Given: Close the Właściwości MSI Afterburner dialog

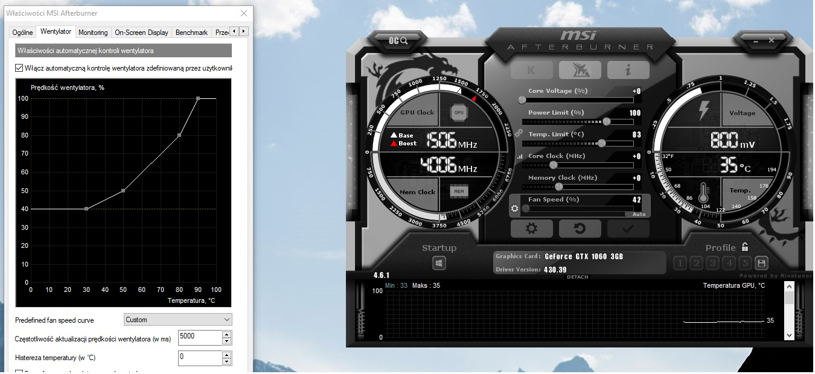Looking at the screenshot, I should coord(243,13).
